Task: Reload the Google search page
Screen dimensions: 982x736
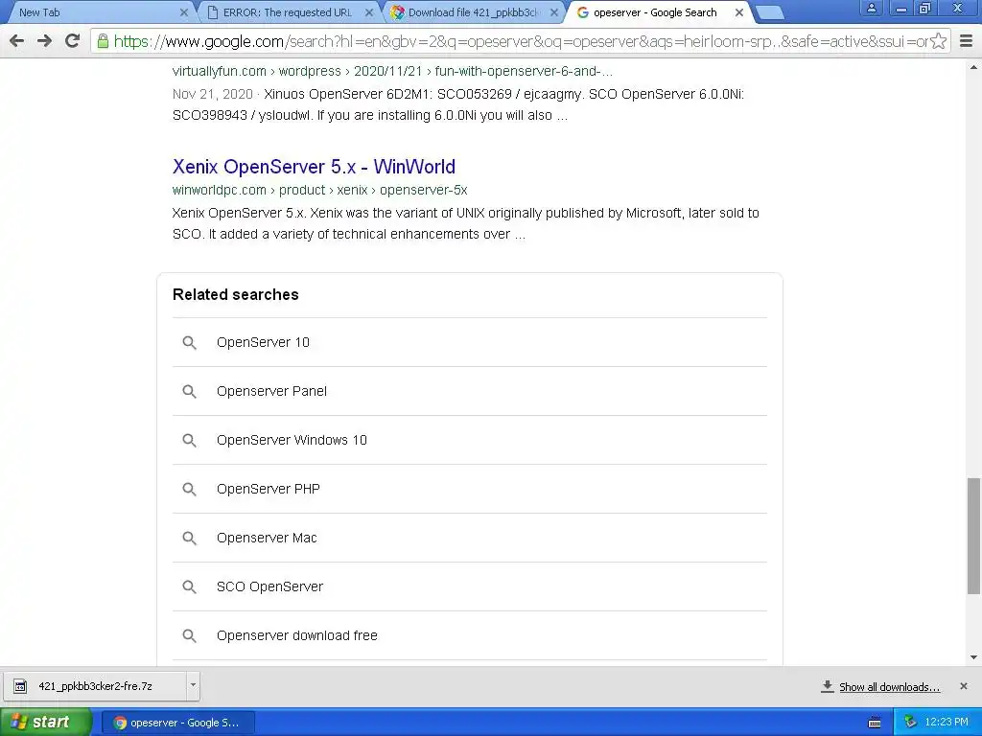Action: pos(72,41)
